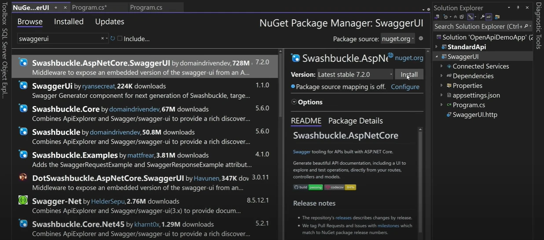Click the Solution Explorer search magnifier icon
This screenshot has width=544, height=240.
(x=526, y=26)
